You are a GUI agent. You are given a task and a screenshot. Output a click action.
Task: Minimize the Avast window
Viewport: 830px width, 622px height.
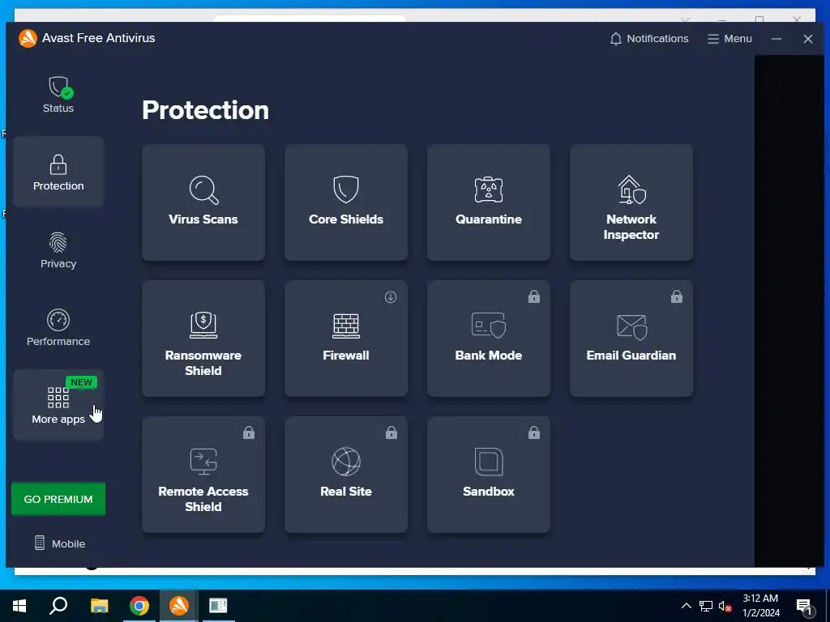click(776, 39)
